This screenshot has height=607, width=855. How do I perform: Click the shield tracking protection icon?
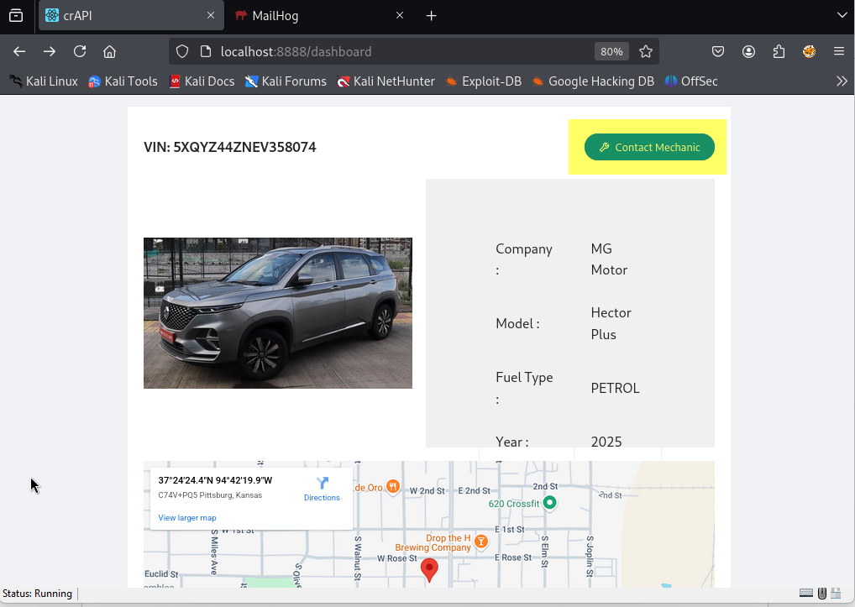182,52
